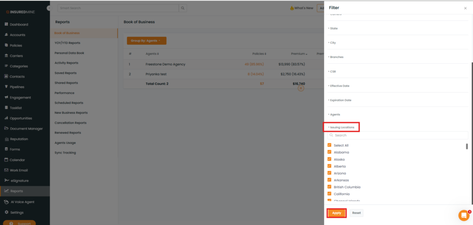Open the Group By: Agents dropdown

pos(146,41)
